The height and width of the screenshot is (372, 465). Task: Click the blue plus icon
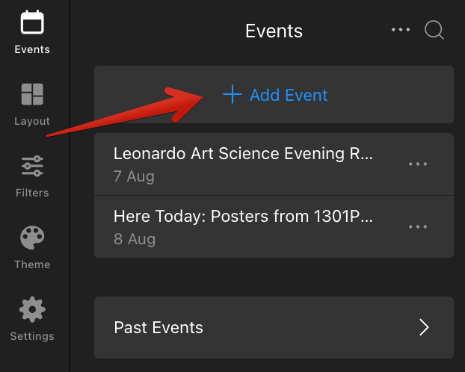tap(232, 94)
